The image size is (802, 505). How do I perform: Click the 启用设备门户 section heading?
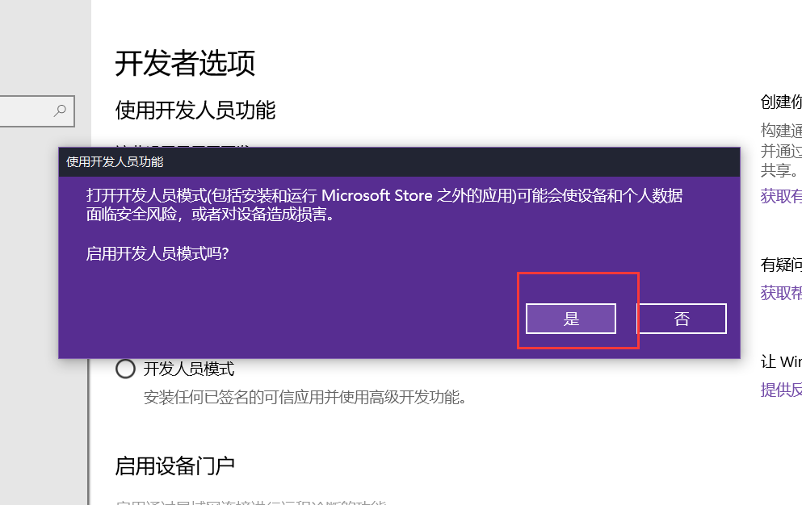(x=175, y=466)
